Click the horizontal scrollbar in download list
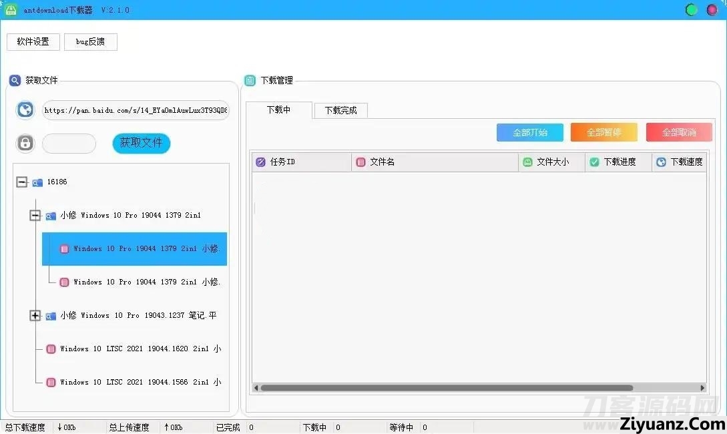The height and width of the screenshot is (434, 727). coord(446,388)
